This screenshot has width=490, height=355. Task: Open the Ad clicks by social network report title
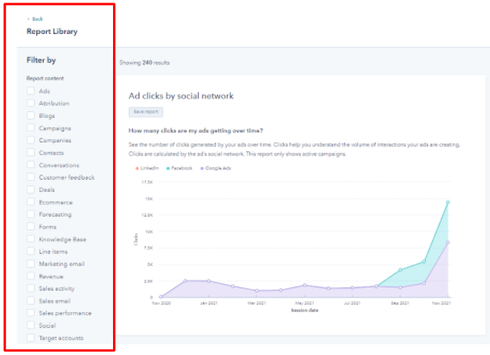181,96
